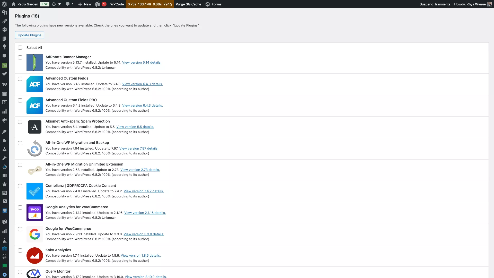Click the star icon in the sidebar
This screenshot has width=494, height=278.
click(x=4, y=185)
